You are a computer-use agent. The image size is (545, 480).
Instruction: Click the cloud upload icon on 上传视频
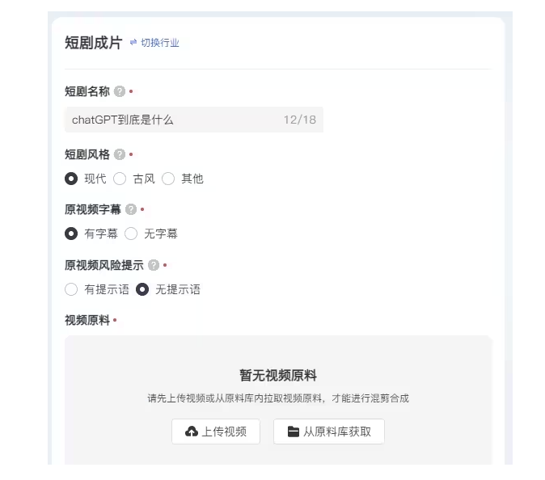pyautogui.click(x=192, y=432)
